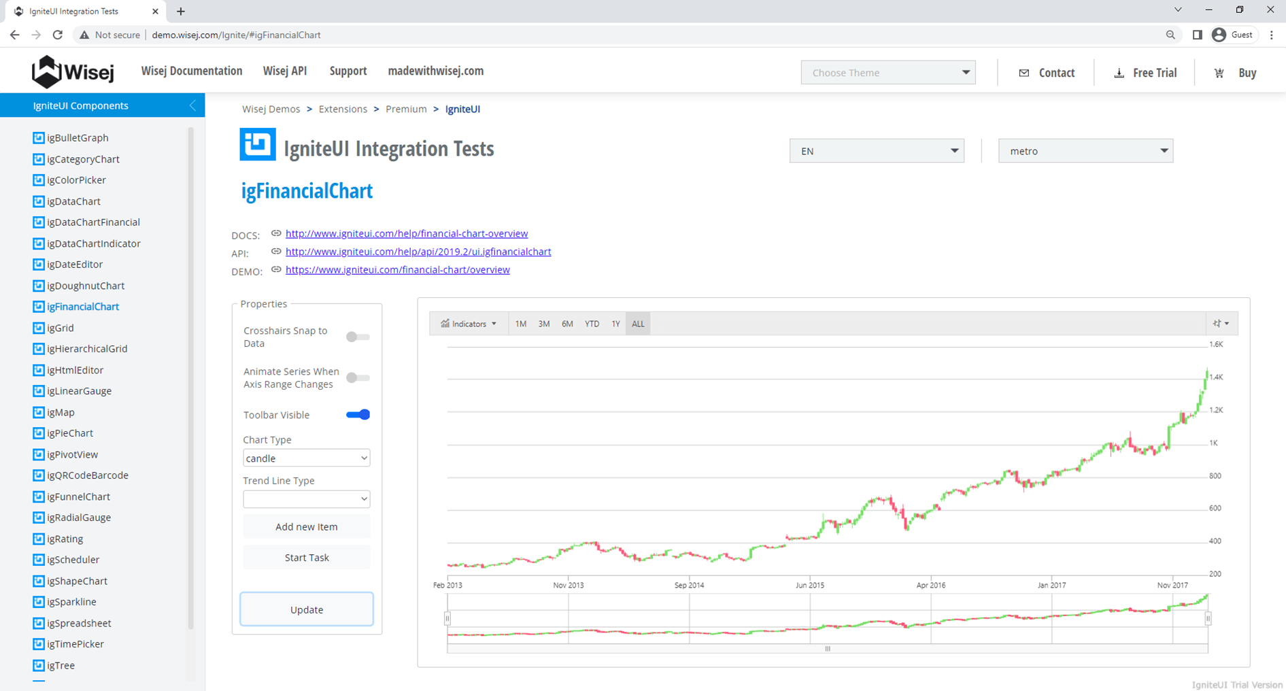
Task: Open the chart crosshairs settings icon
Action: (1221, 324)
